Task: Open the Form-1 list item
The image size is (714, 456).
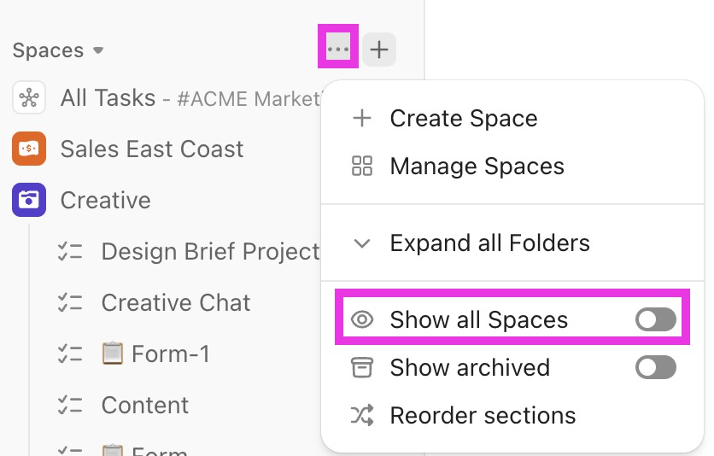Action: 169,354
